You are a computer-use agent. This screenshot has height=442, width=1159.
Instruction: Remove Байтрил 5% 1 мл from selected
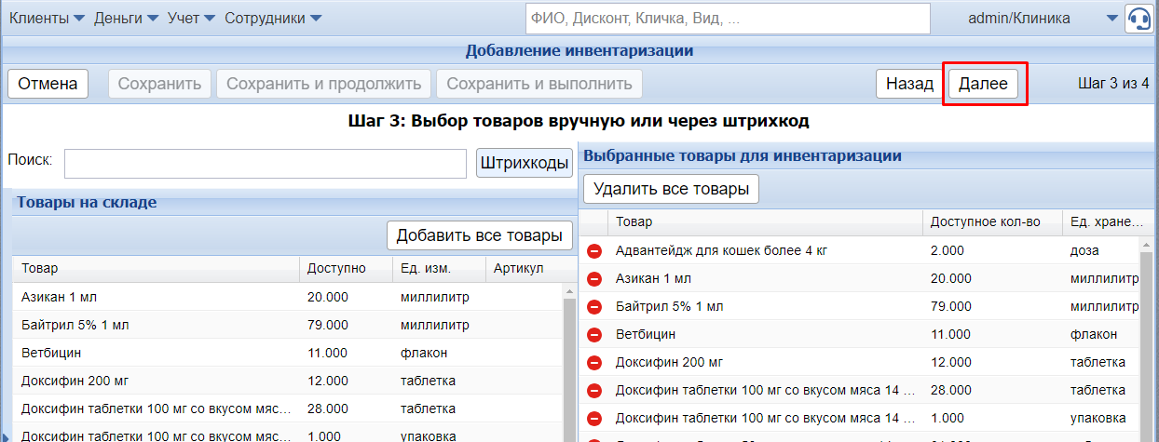(594, 307)
